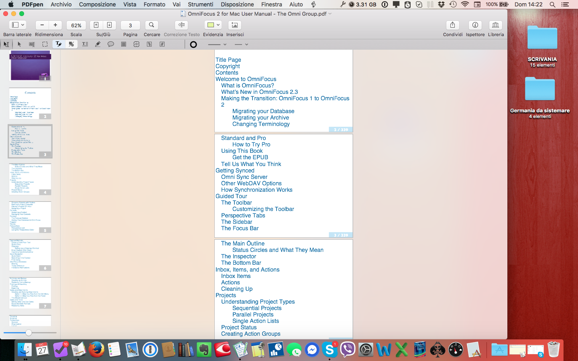Show the Ispettore inspector panel

click(475, 25)
